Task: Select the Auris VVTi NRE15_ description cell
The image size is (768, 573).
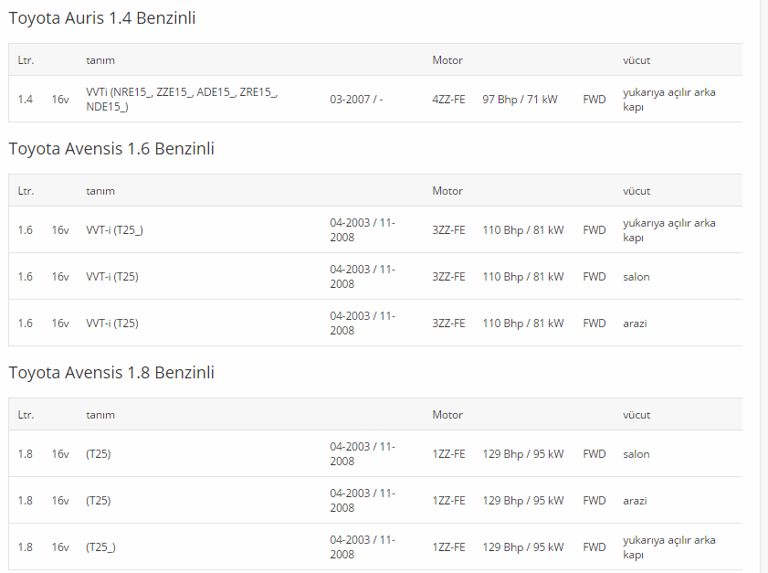Action: (182, 99)
